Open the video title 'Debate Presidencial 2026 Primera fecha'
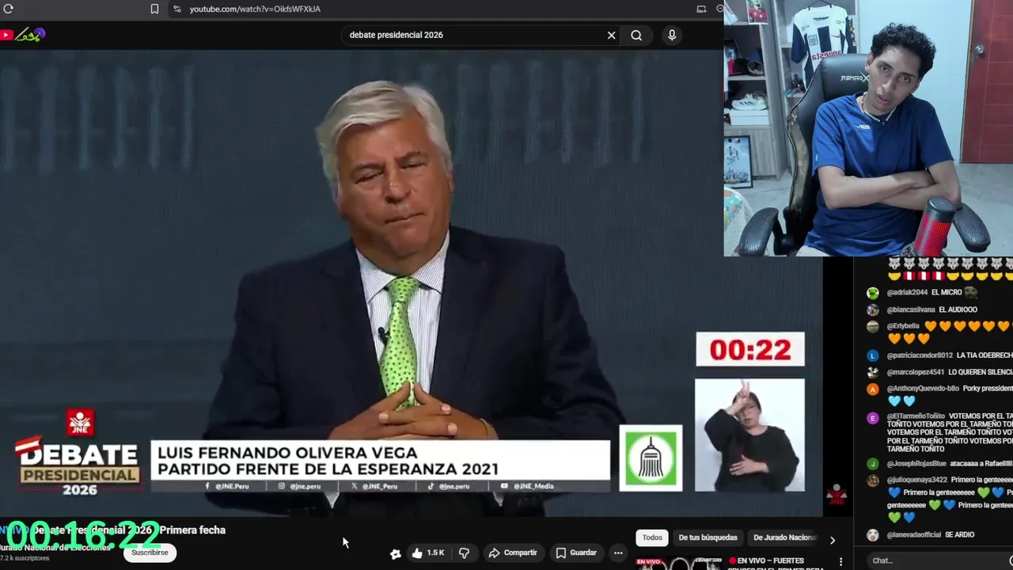This screenshot has width=1013, height=570. 128,530
